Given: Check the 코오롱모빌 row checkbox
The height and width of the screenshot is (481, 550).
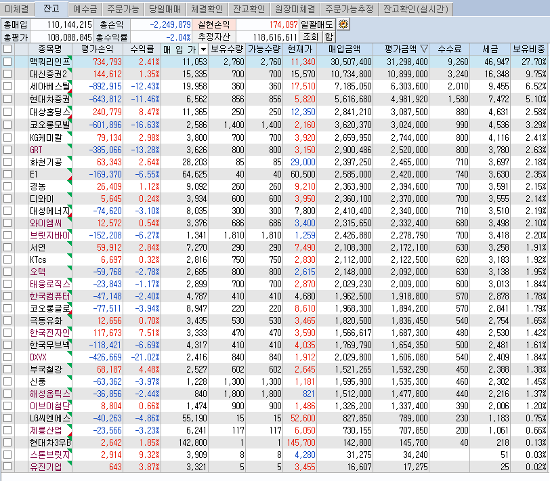Looking at the screenshot, I should click(x=7, y=125).
